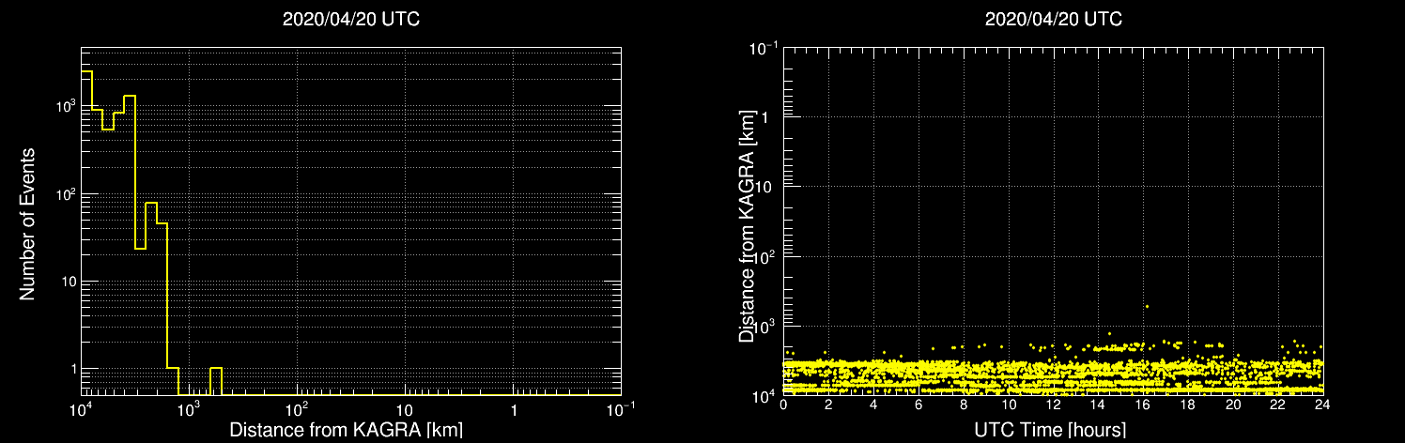Click UTC time tick 24
This screenshot has width=1405, height=443.
[x=1323, y=405]
